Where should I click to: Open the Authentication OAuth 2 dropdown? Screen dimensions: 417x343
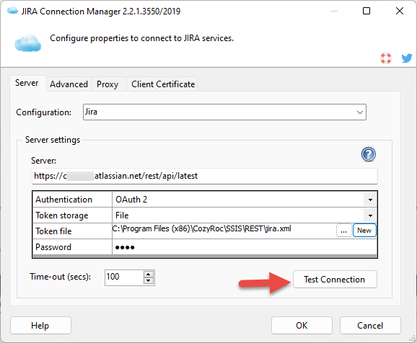pyautogui.click(x=370, y=200)
